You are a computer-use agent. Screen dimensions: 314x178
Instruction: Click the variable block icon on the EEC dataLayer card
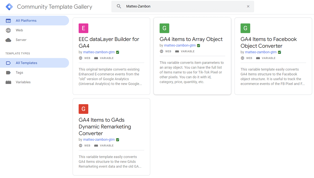[x=96, y=58]
